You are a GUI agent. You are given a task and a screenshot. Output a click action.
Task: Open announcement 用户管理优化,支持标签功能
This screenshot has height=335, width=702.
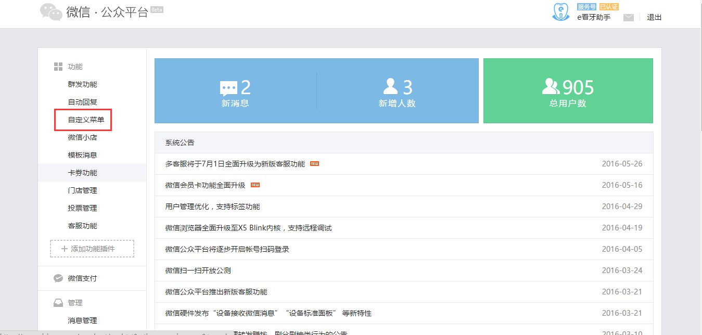point(212,207)
